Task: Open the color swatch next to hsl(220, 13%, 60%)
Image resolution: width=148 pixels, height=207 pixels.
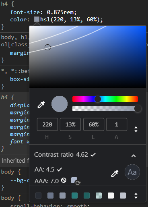Action: pos(37,19)
